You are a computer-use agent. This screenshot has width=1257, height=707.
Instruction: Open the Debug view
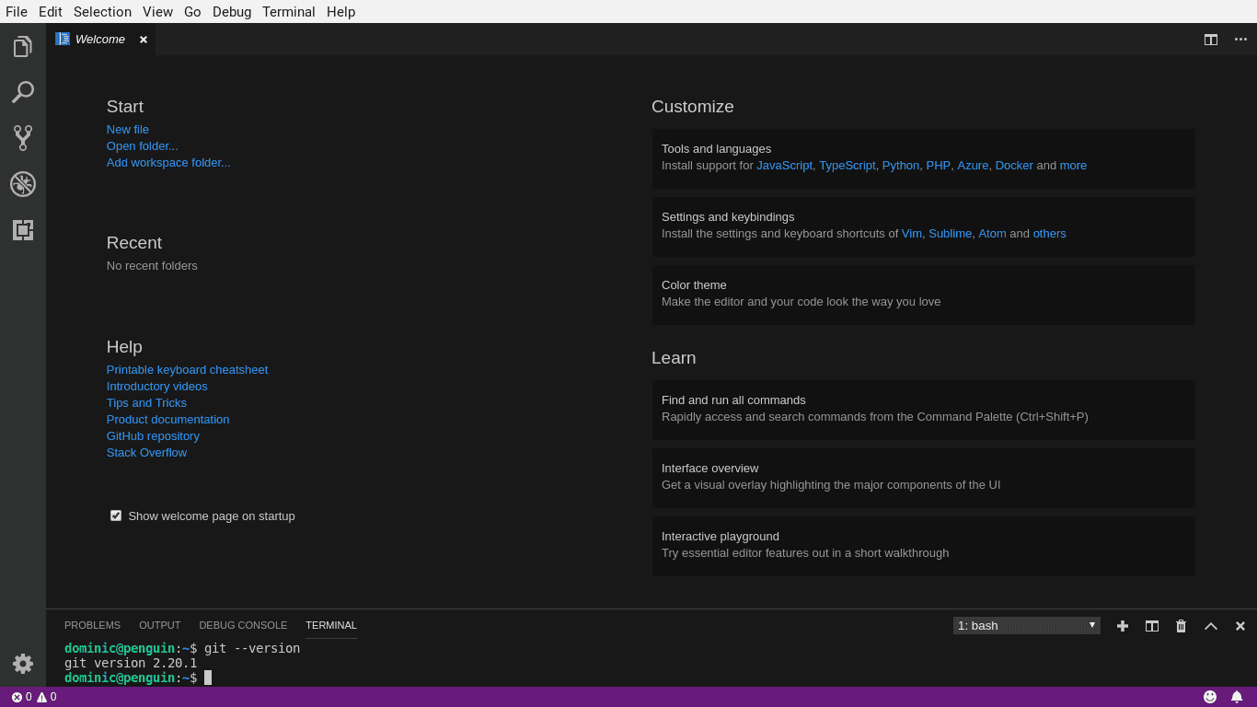click(22, 184)
